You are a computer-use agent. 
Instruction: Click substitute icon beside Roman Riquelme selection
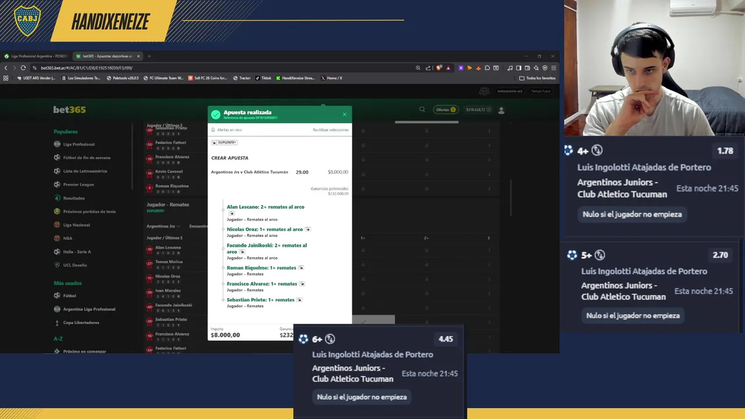301,268
